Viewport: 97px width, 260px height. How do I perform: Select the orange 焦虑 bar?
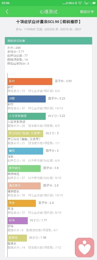pyautogui.click(x=22, y=203)
